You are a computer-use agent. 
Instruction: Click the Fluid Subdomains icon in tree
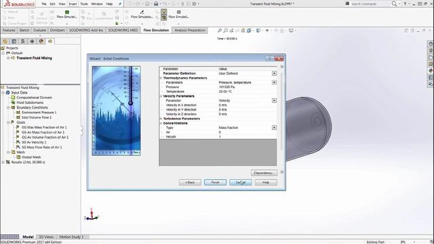(x=13, y=102)
